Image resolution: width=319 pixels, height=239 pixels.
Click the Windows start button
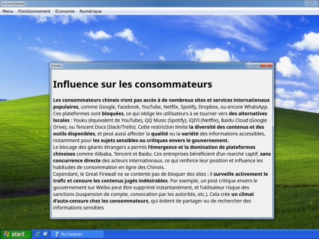[16, 234]
